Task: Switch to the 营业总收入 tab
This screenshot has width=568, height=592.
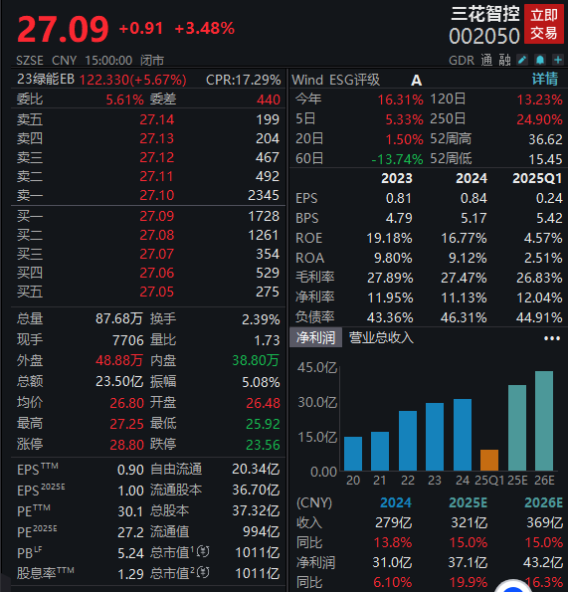Action: point(381,337)
